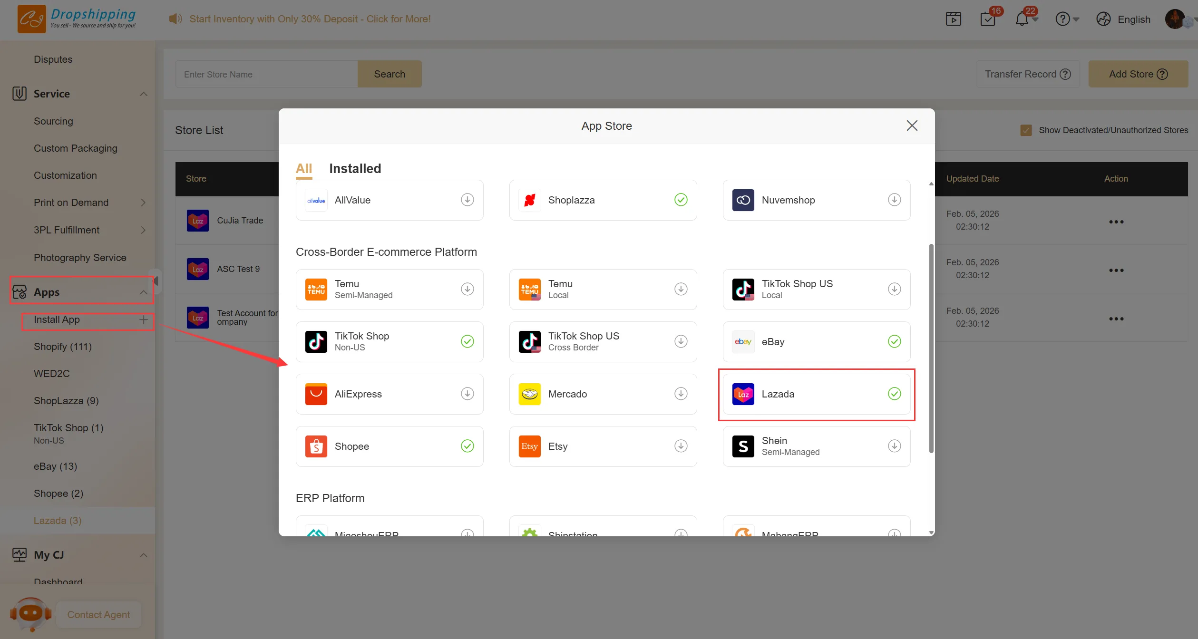Open the notification bell icon

(1022, 19)
